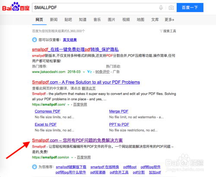
Task: Open the 视频 tab
Action: tap(126, 19)
